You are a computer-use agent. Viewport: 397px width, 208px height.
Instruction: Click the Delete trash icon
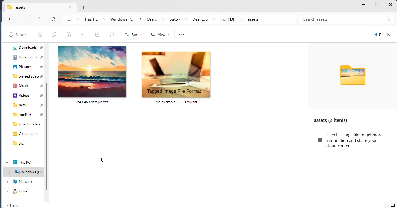point(112,35)
